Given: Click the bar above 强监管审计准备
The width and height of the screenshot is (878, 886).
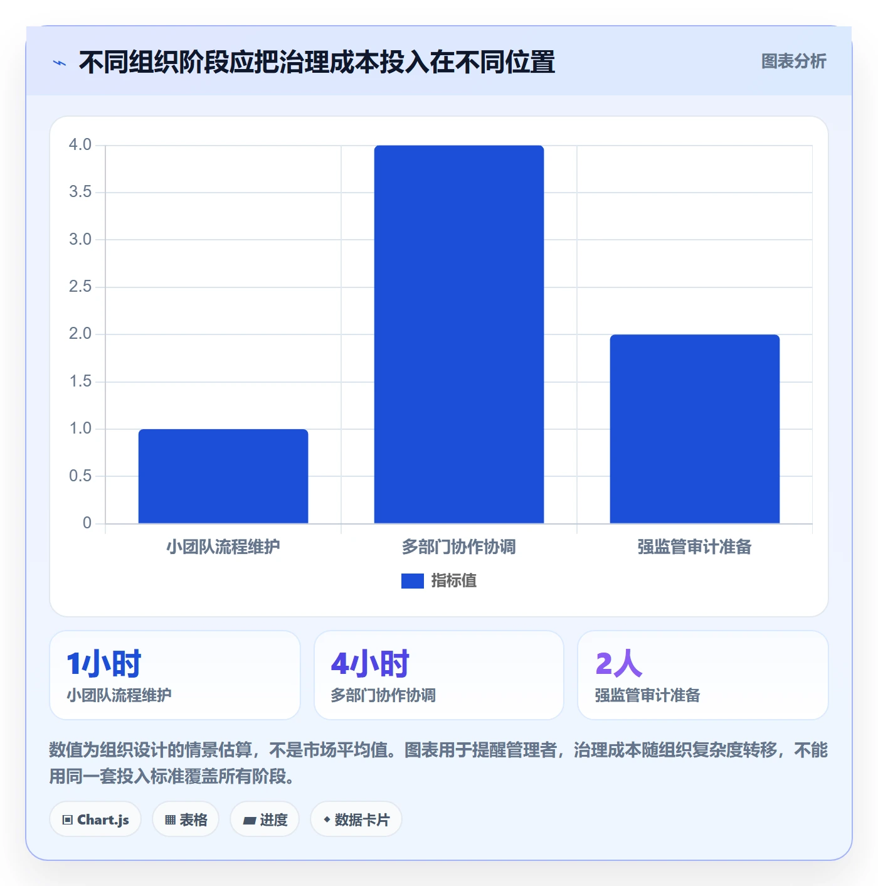Looking at the screenshot, I should [695, 429].
